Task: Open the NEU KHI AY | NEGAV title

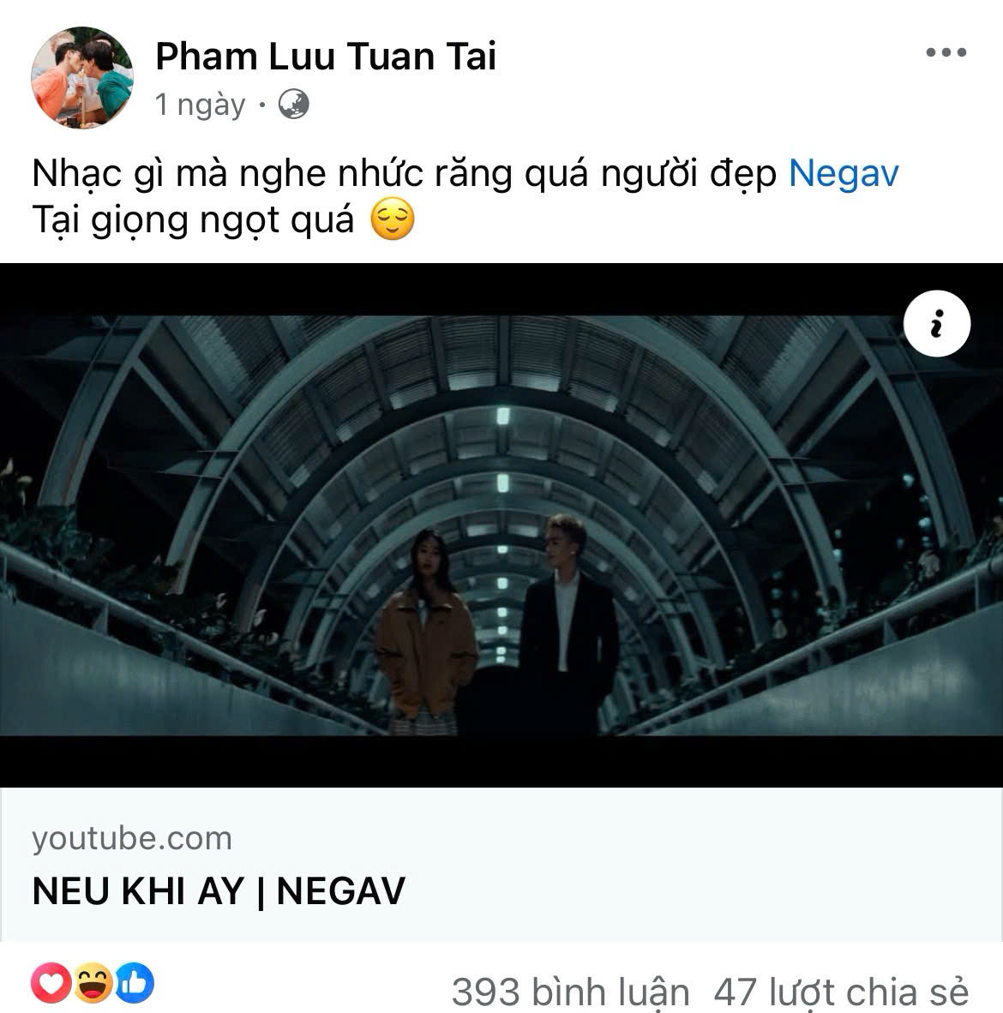Action: 219,891
